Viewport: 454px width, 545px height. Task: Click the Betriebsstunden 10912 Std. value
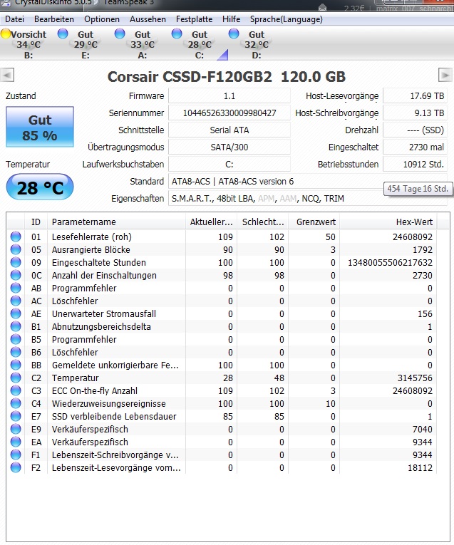point(415,164)
